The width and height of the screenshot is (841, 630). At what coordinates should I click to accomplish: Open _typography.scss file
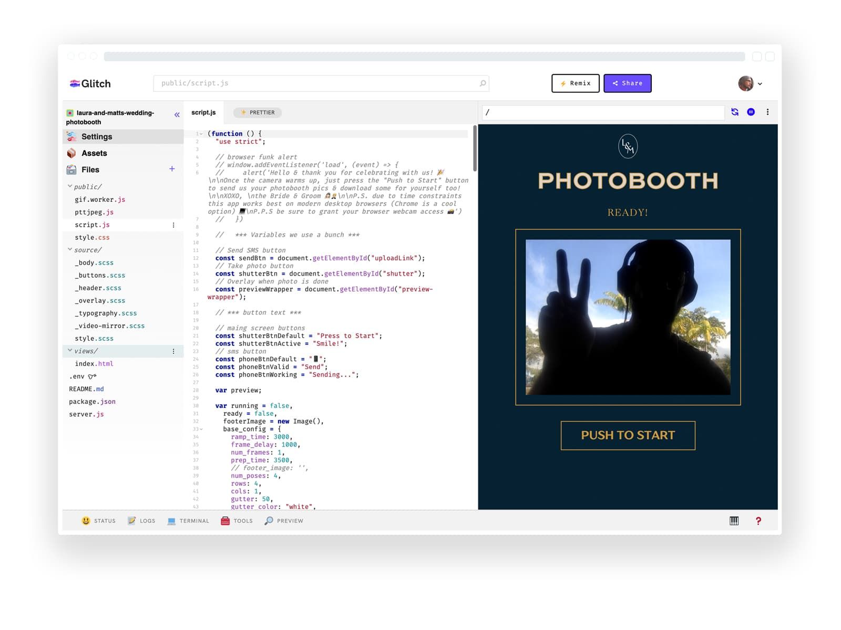(x=106, y=313)
